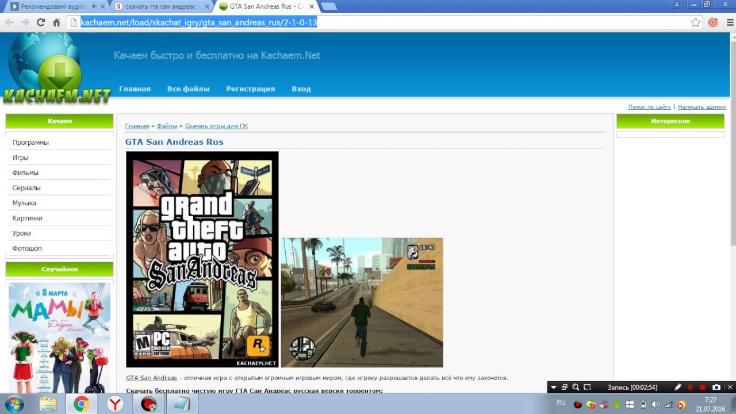Click the GTA gameplay screenshot image
Image resolution: width=736 pixels, height=414 pixels.
pos(362,302)
